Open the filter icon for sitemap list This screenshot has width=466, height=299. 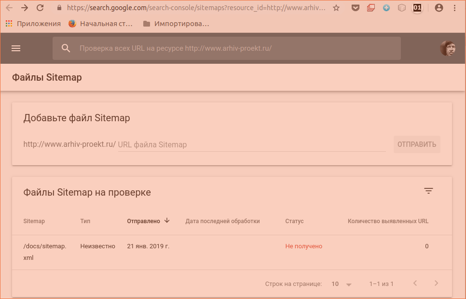pyautogui.click(x=428, y=191)
